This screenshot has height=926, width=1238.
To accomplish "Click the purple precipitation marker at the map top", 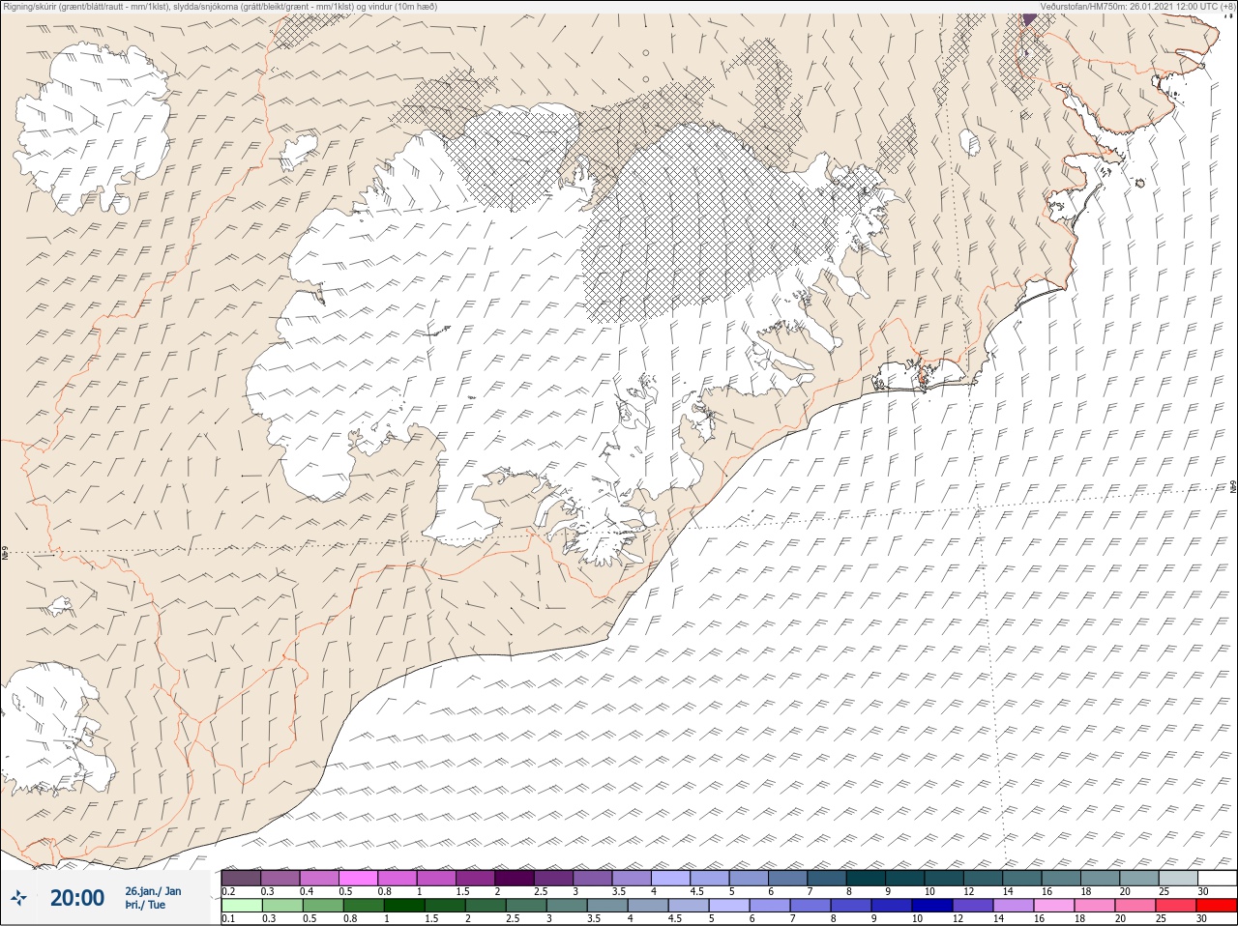I will (1029, 18).
